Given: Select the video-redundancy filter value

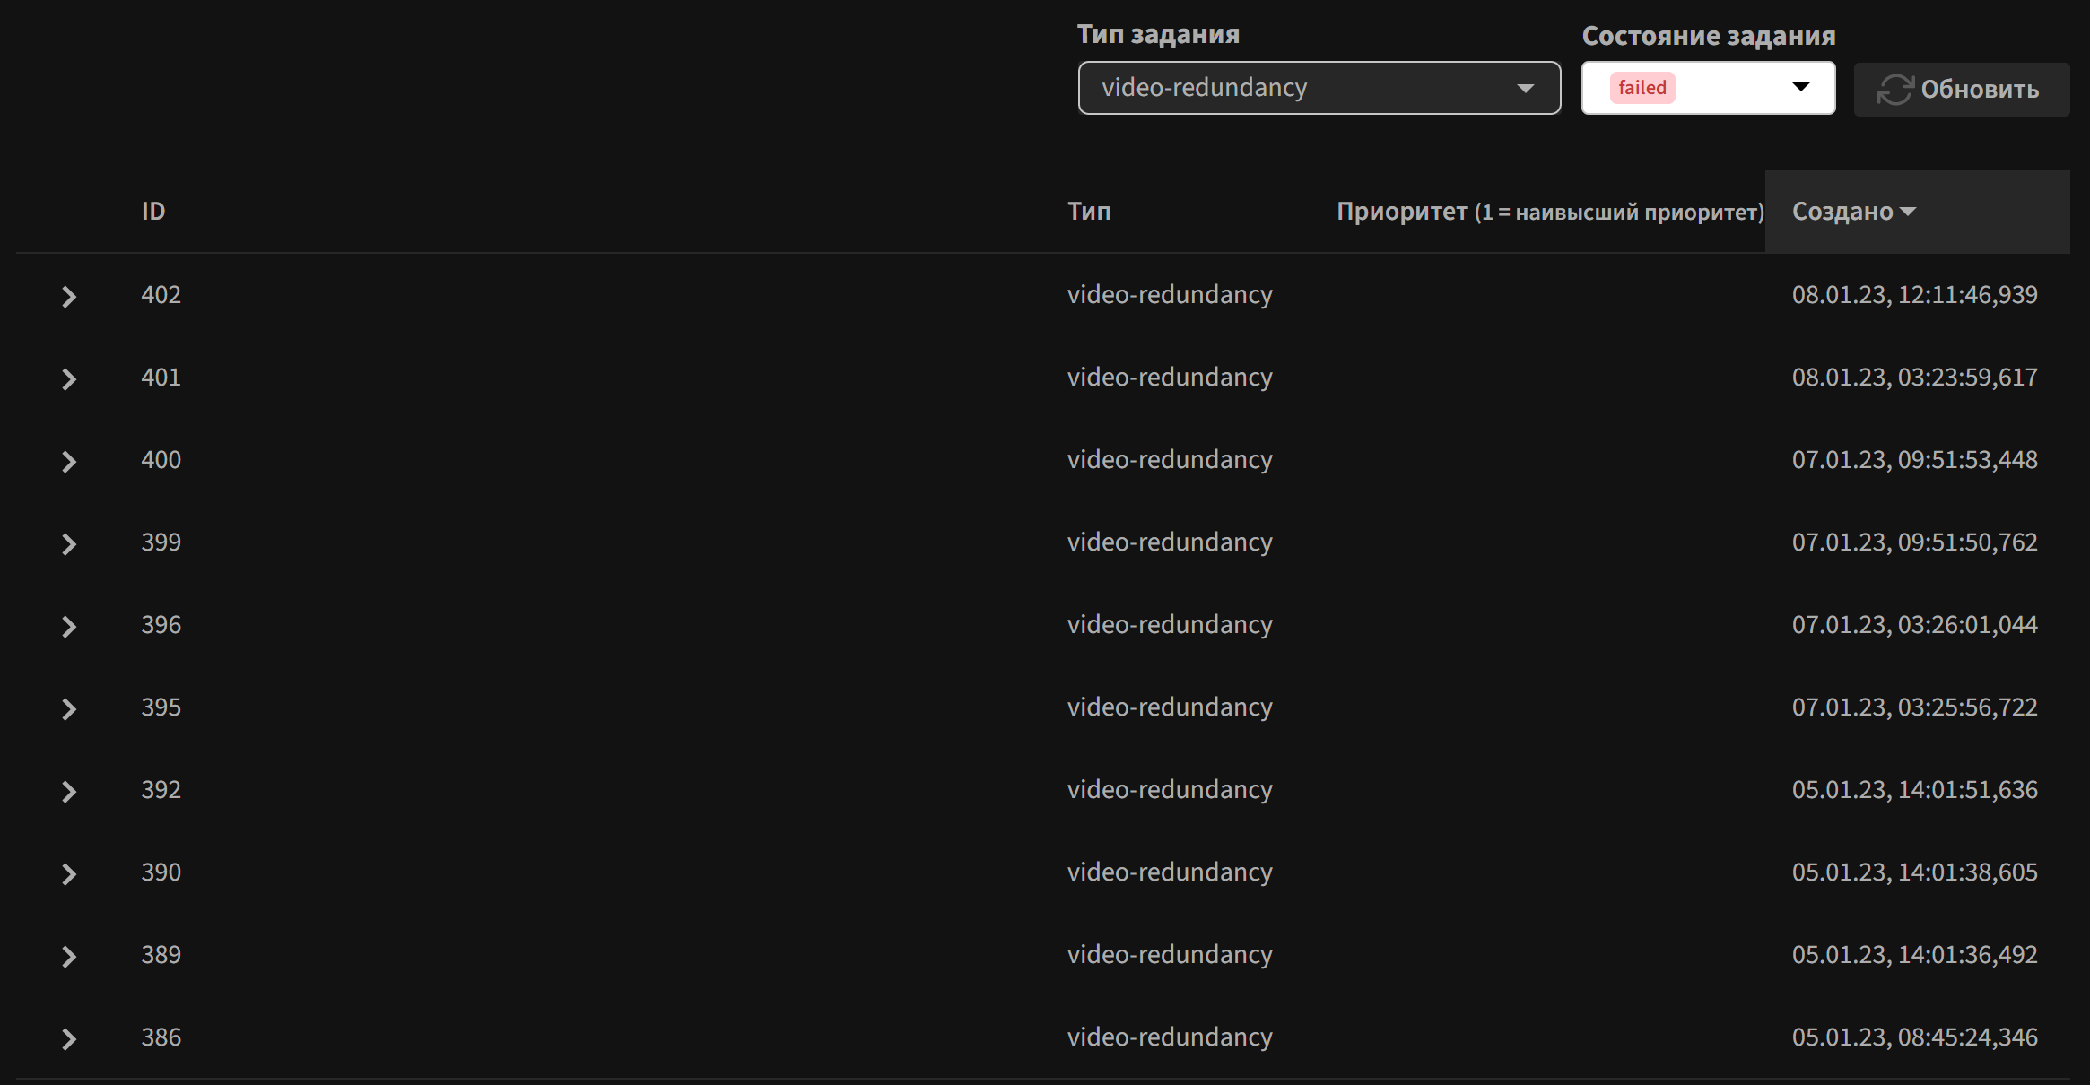Looking at the screenshot, I should (1205, 88).
